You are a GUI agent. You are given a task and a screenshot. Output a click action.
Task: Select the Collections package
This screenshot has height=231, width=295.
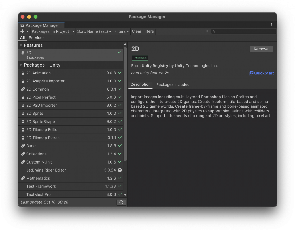[x=71, y=154]
